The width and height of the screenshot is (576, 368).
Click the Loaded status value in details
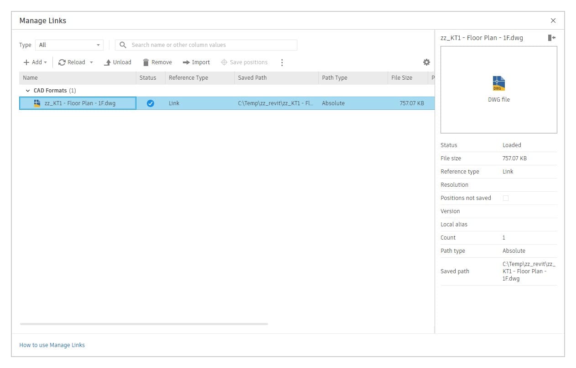coord(512,145)
